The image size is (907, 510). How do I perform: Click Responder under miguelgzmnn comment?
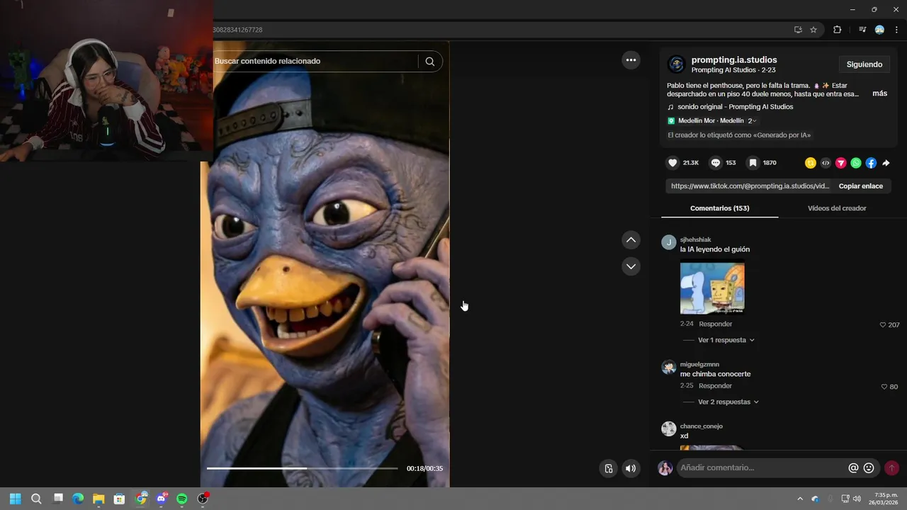715,386
